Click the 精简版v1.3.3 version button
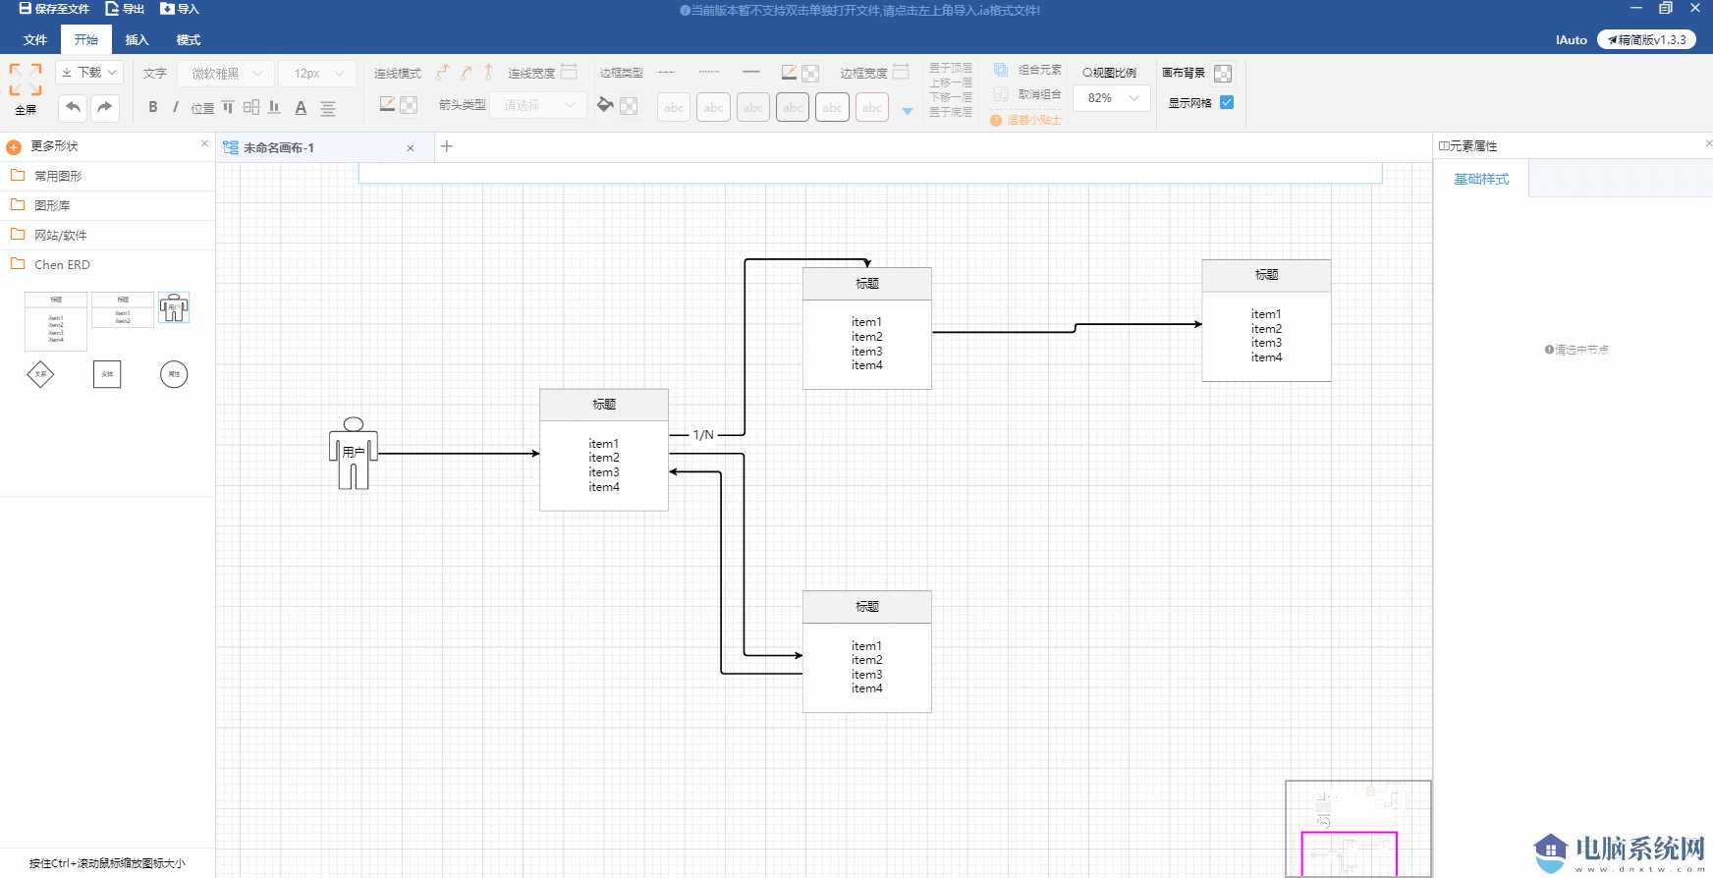The width and height of the screenshot is (1713, 878). click(x=1646, y=40)
